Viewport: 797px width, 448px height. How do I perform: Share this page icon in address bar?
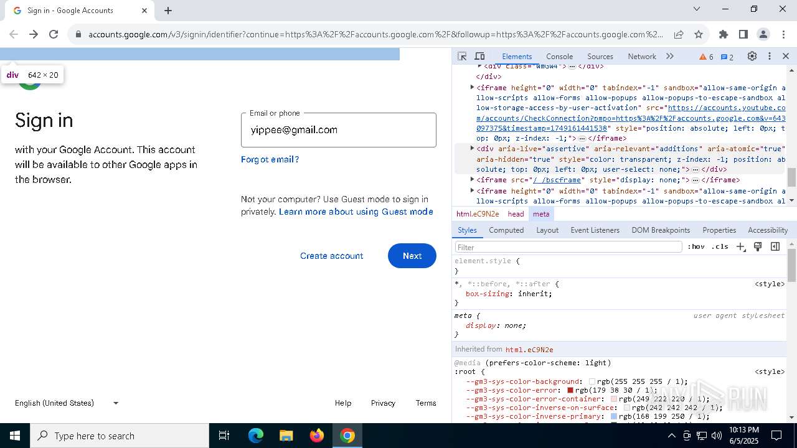tap(679, 34)
